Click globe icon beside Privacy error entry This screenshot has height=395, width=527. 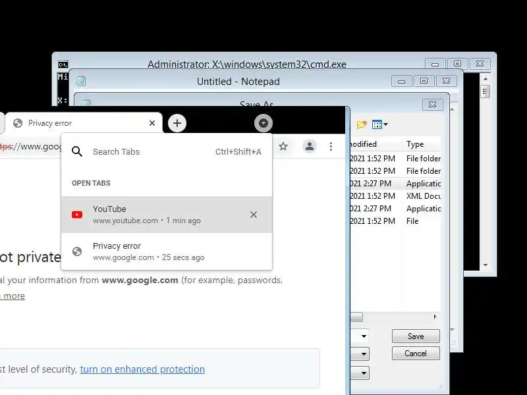(x=77, y=251)
